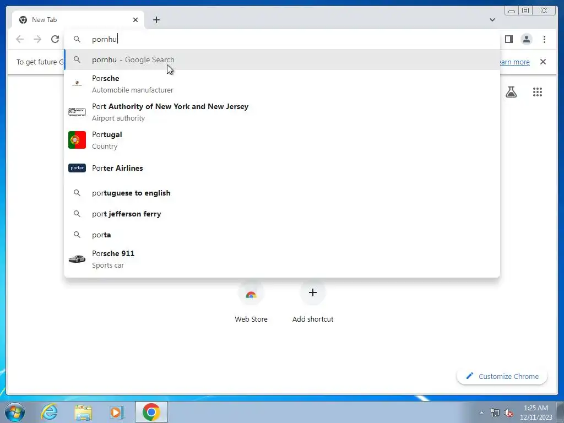Image resolution: width=564 pixels, height=423 pixels.
Task: Click the browser back arrow
Action: tap(20, 39)
